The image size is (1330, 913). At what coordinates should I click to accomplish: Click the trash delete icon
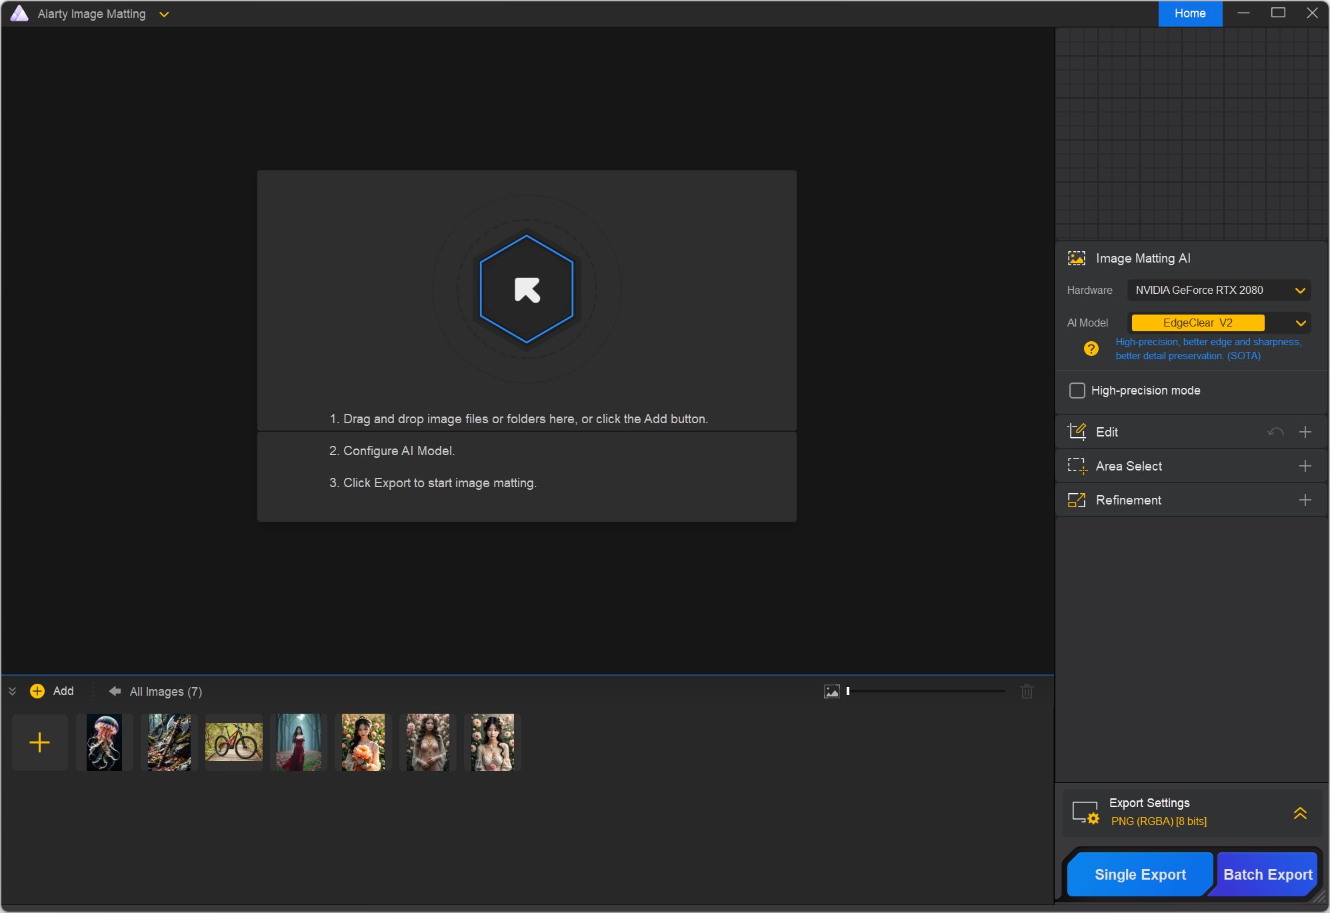coord(1027,691)
